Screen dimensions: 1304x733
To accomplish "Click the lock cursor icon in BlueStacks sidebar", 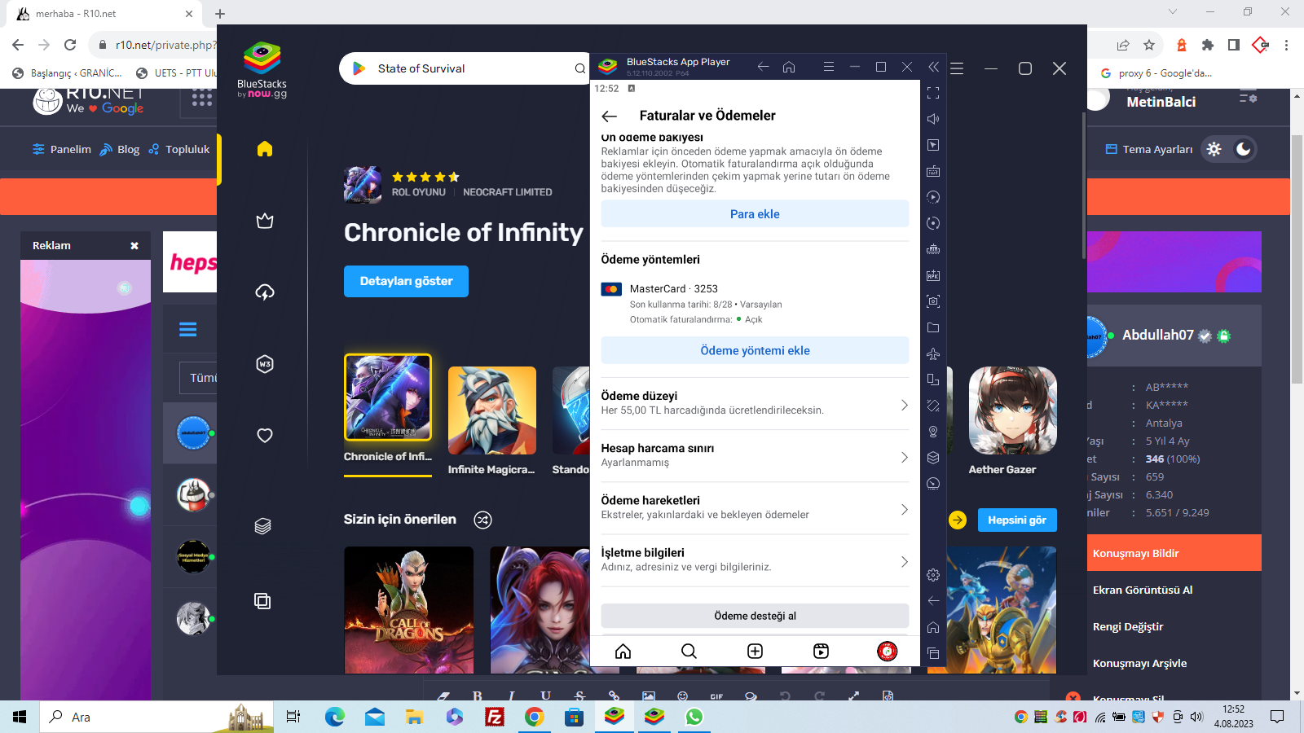I will [x=933, y=145].
